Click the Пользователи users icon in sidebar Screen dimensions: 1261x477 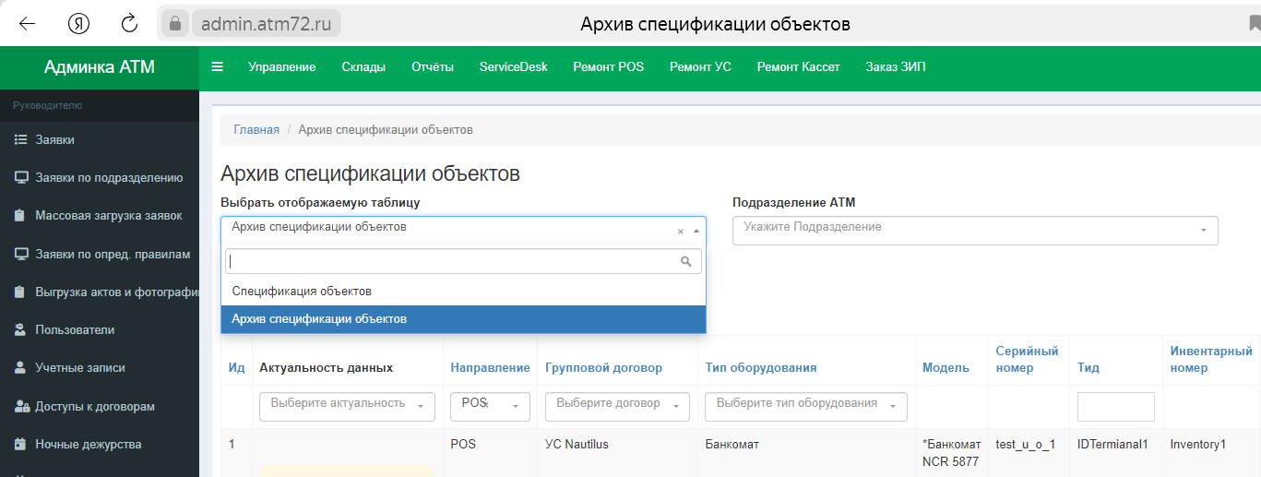[20, 330]
